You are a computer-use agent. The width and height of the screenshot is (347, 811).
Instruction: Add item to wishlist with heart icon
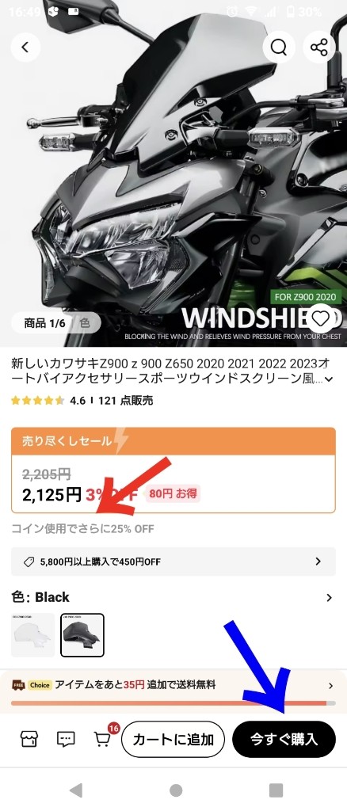point(321,319)
